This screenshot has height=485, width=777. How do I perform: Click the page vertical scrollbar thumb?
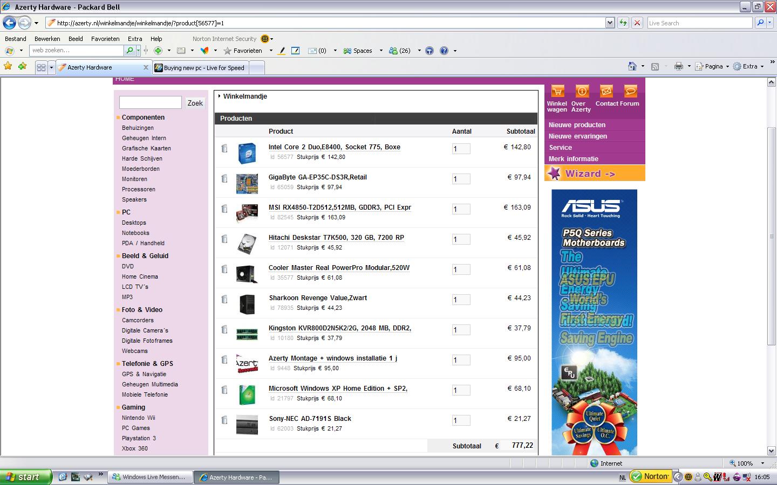pyautogui.click(x=772, y=237)
